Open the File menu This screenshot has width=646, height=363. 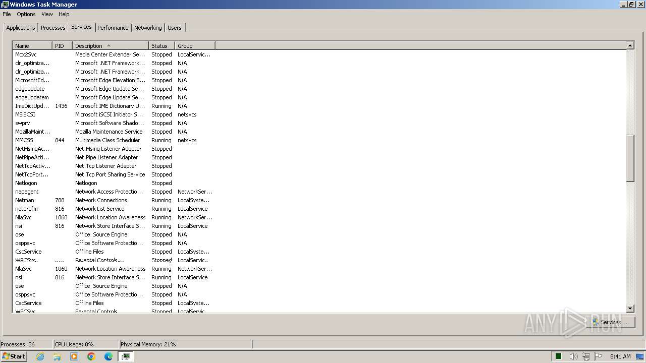[x=7, y=14]
